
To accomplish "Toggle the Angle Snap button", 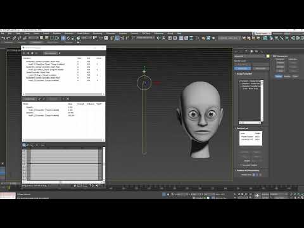I will tap(117, 38).
